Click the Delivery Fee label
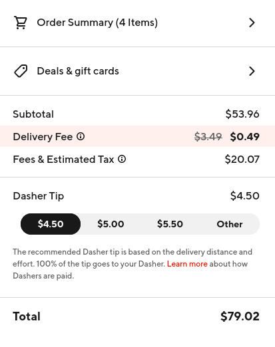The image size is (275, 347). click(x=43, y=137)
